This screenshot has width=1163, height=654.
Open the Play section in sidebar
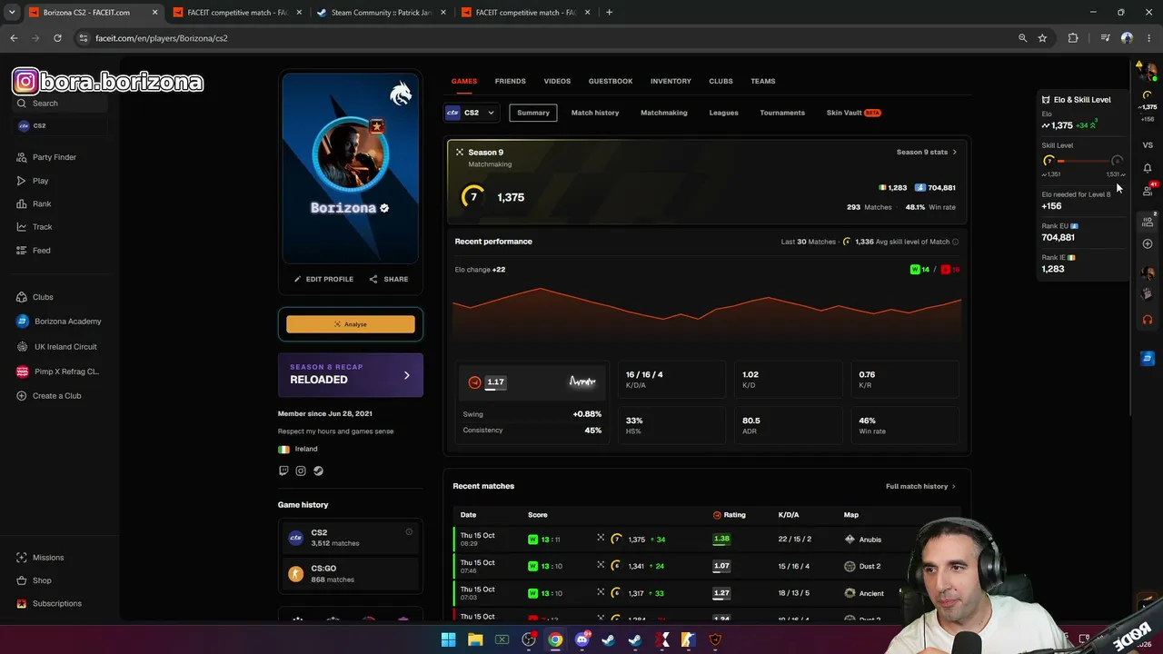click(x=33, y=181)
